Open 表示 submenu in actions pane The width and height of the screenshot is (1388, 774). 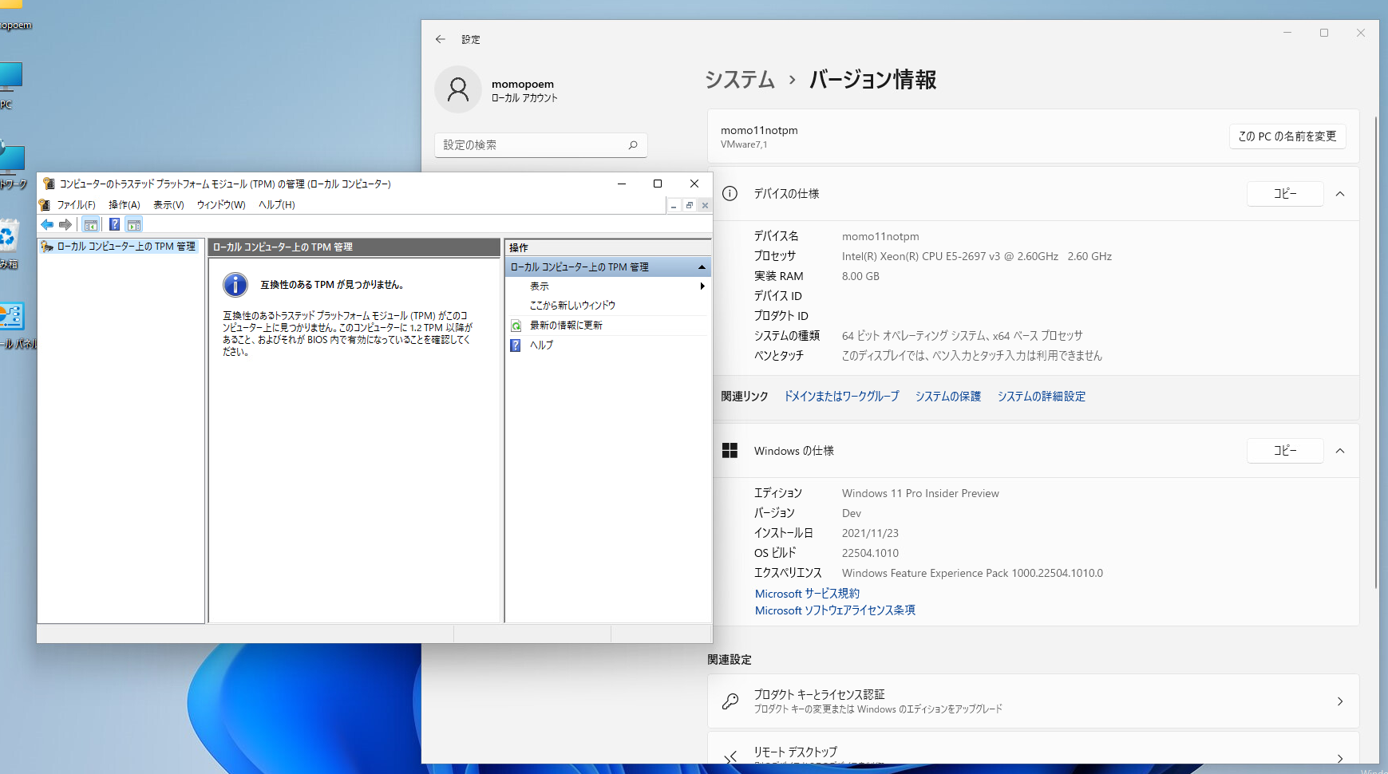pos(607,286)
